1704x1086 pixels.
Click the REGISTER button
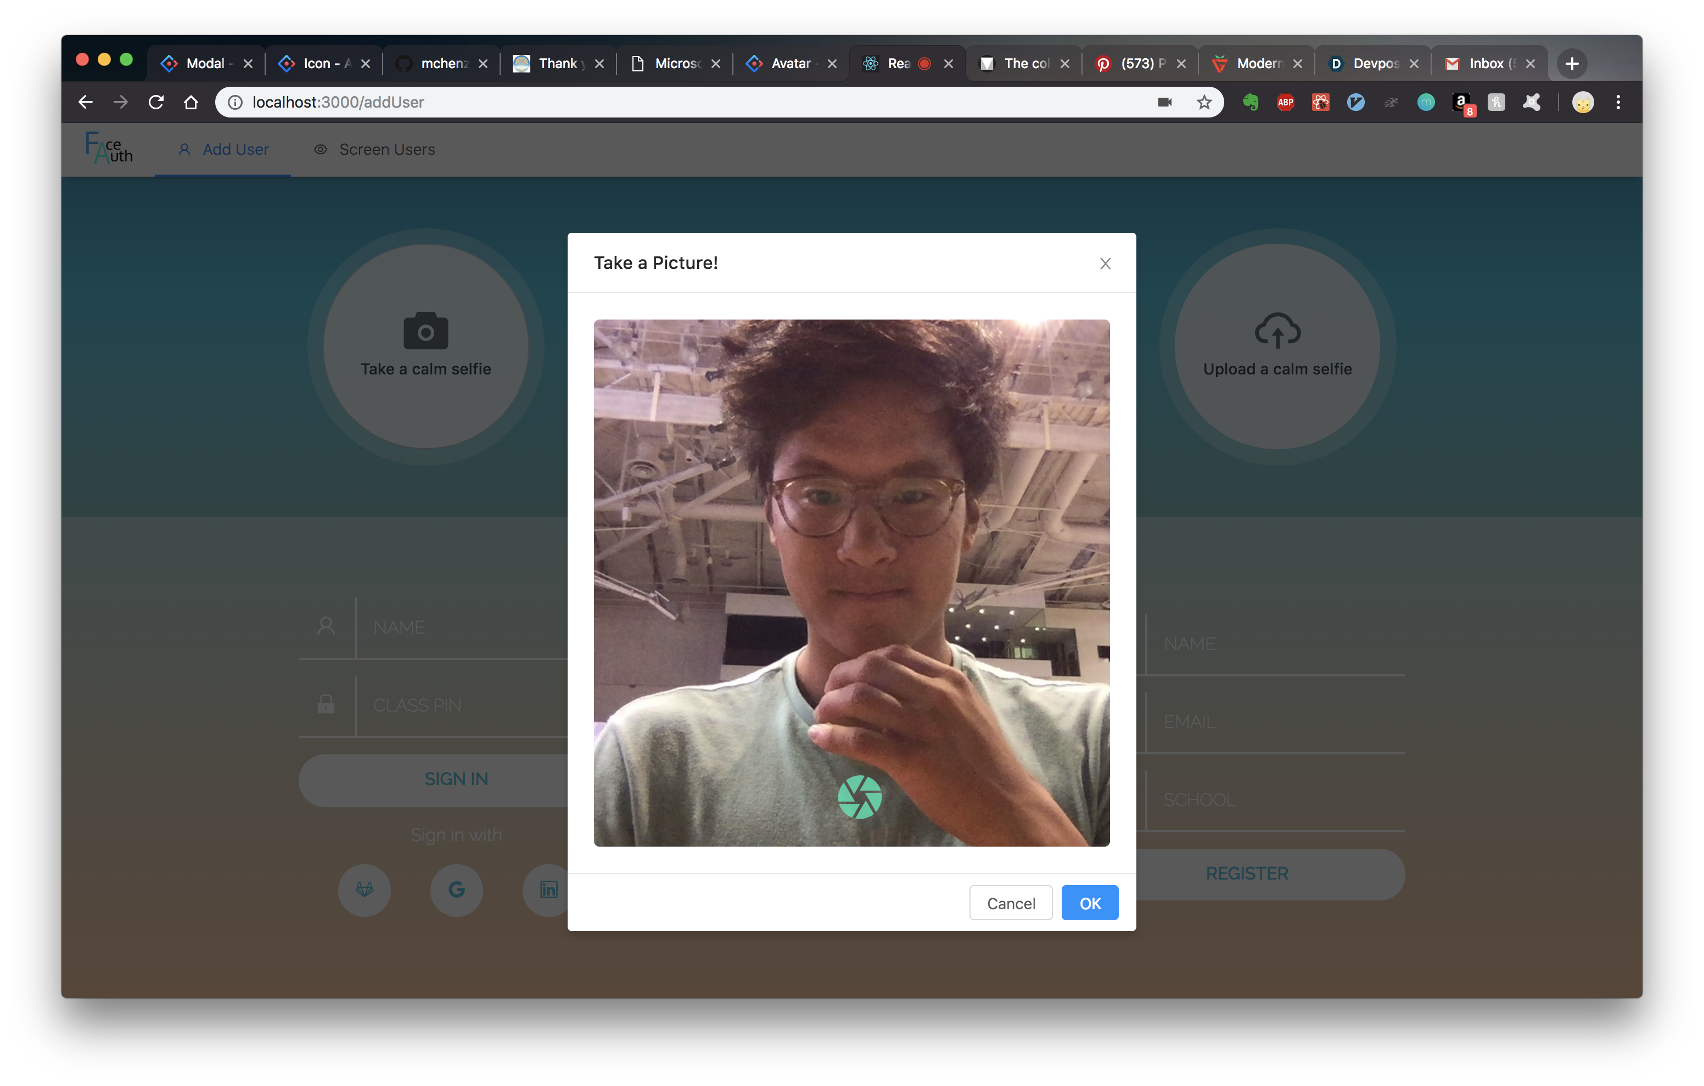(1246, 873)
